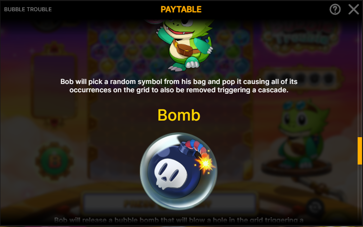
Task: Click the PAYTABLE title heading
Action: pyautogui.click(x=181, y=9)
